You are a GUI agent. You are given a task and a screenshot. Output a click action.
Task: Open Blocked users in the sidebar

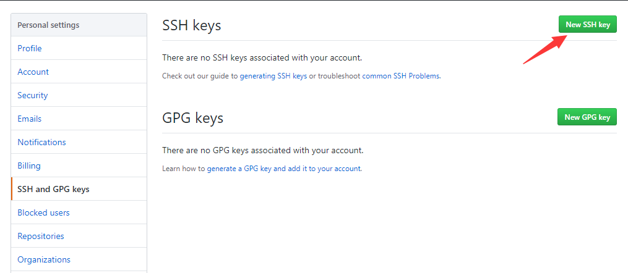click(43, 212)
